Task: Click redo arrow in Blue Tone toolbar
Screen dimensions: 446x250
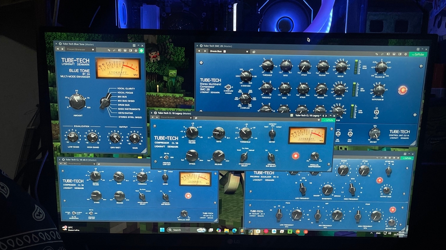Action: coord(114,50)
